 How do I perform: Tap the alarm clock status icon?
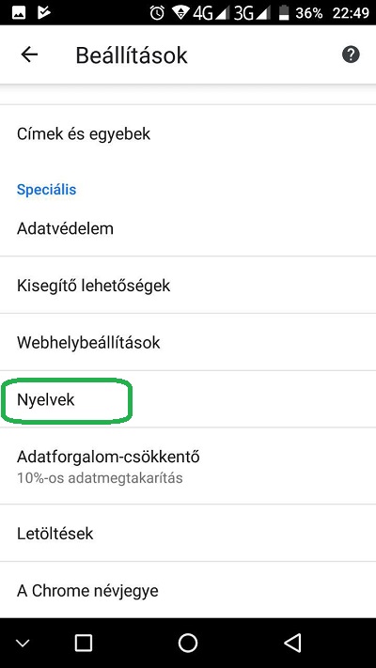[x=157, y=13]
